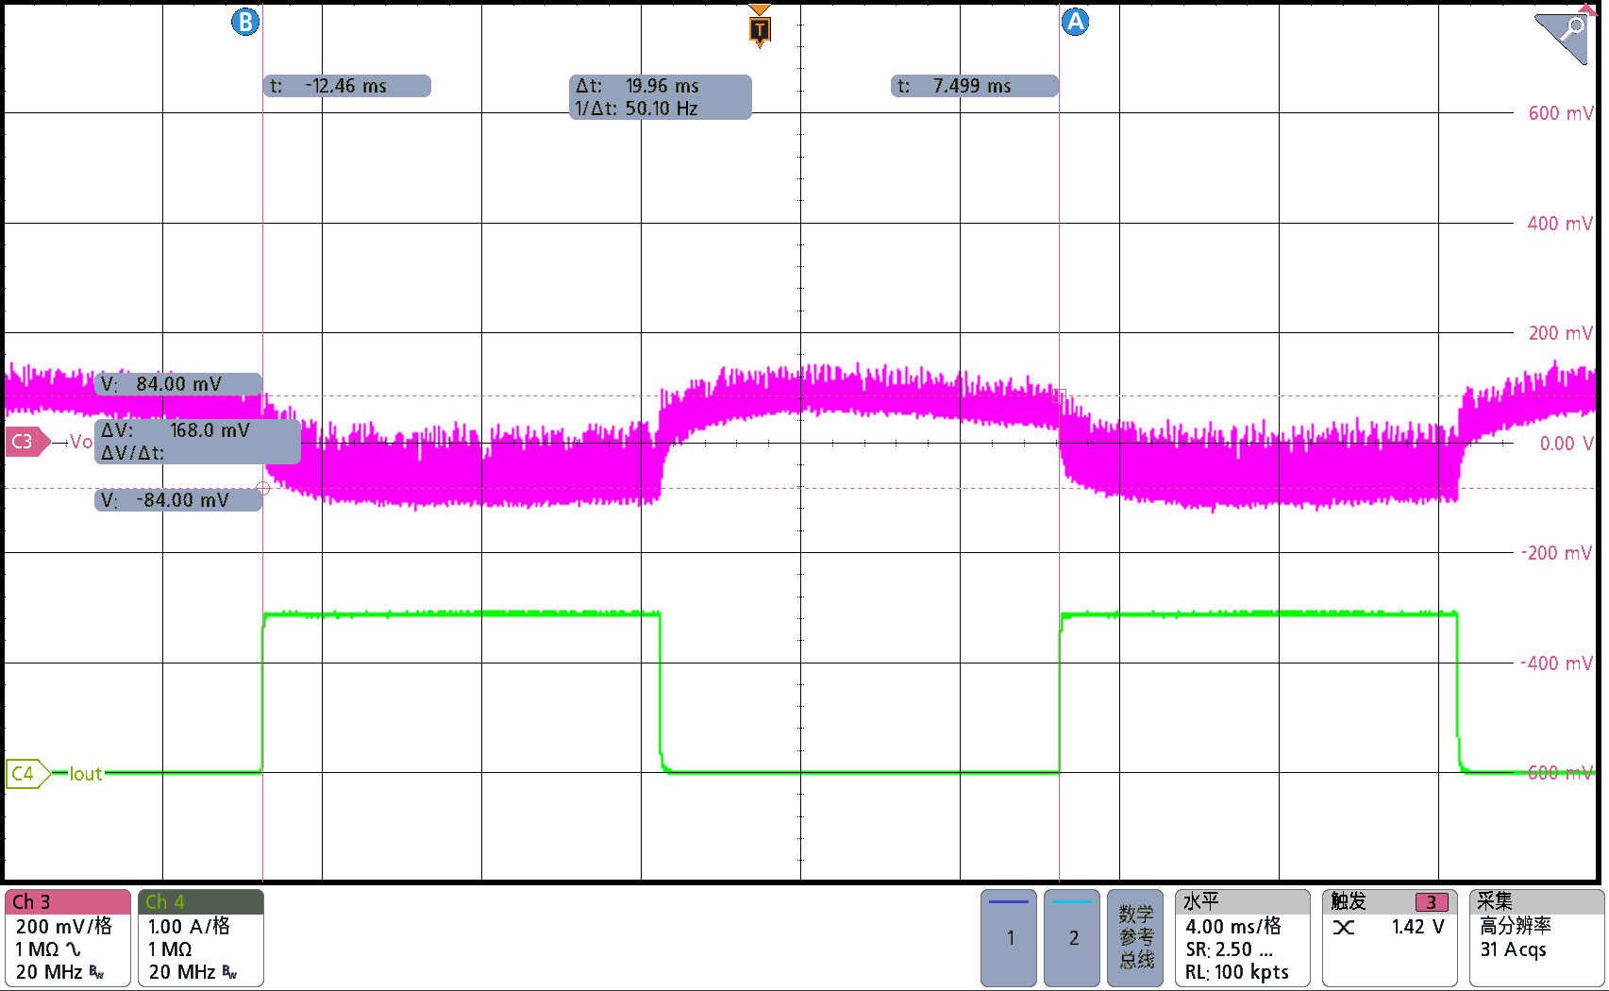Add reference waveform 2 button

click(x=1072, y=937)
